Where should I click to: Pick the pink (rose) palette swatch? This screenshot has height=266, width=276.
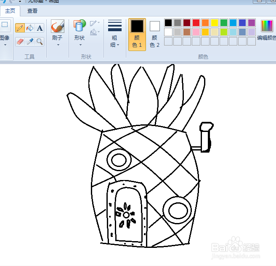coord(196,32)
